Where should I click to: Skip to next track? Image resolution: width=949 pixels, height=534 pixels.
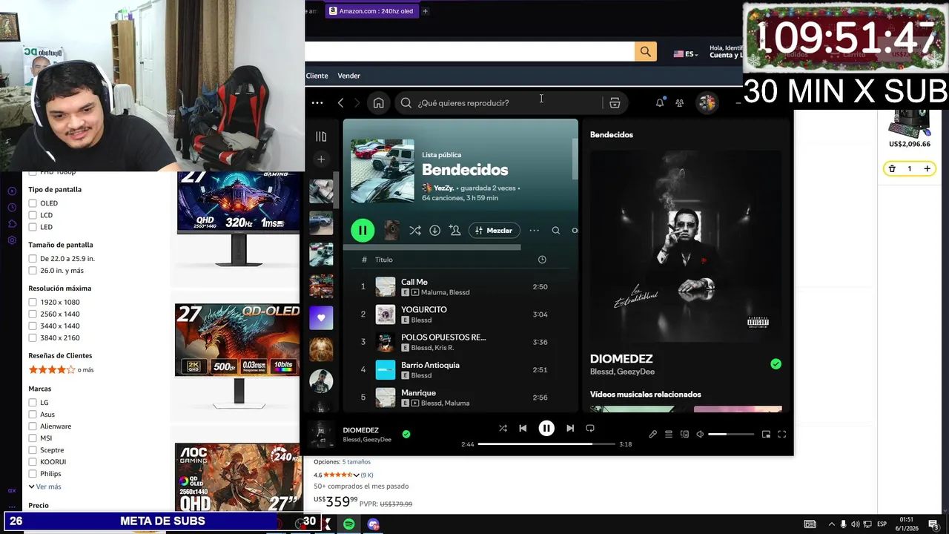(x=570, y=428)
